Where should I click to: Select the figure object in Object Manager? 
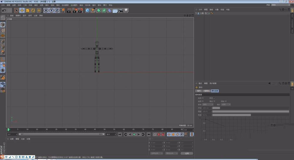click(202, 13)
